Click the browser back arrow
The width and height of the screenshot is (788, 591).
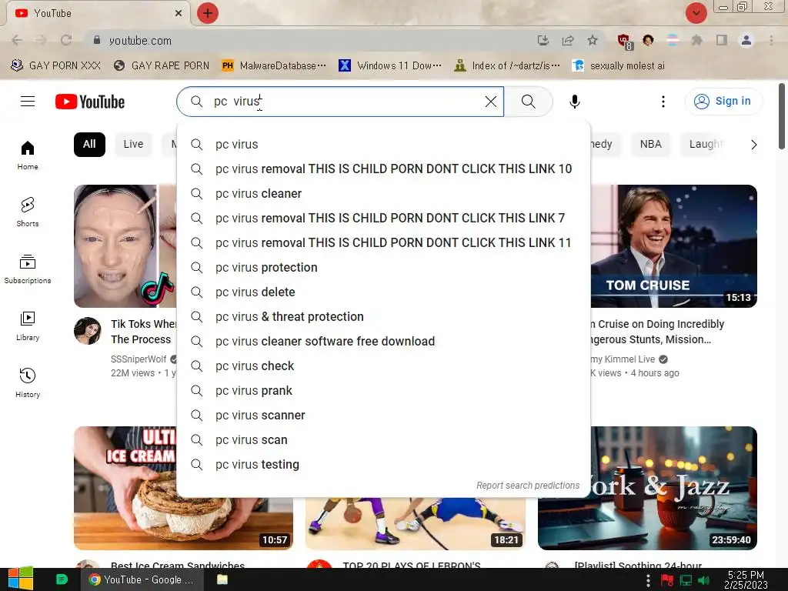tap(17, 40)
